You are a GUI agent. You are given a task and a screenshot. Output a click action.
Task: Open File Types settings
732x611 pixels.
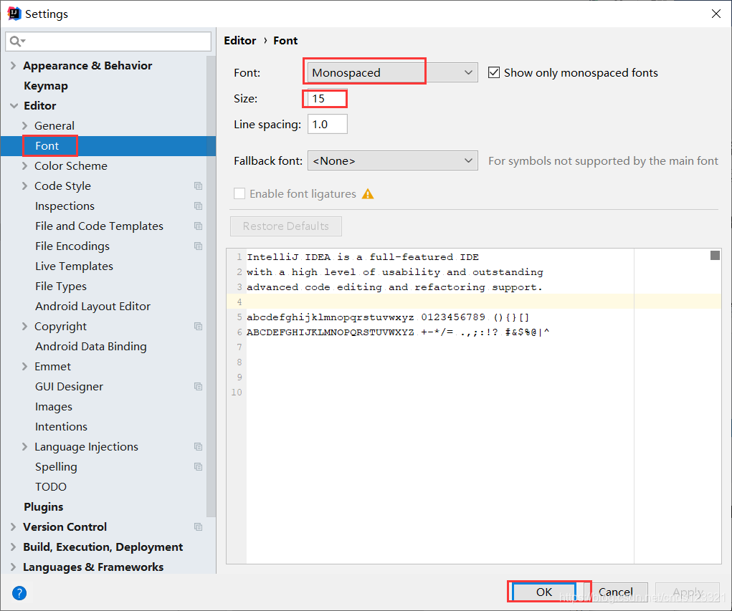coord(61,286)
